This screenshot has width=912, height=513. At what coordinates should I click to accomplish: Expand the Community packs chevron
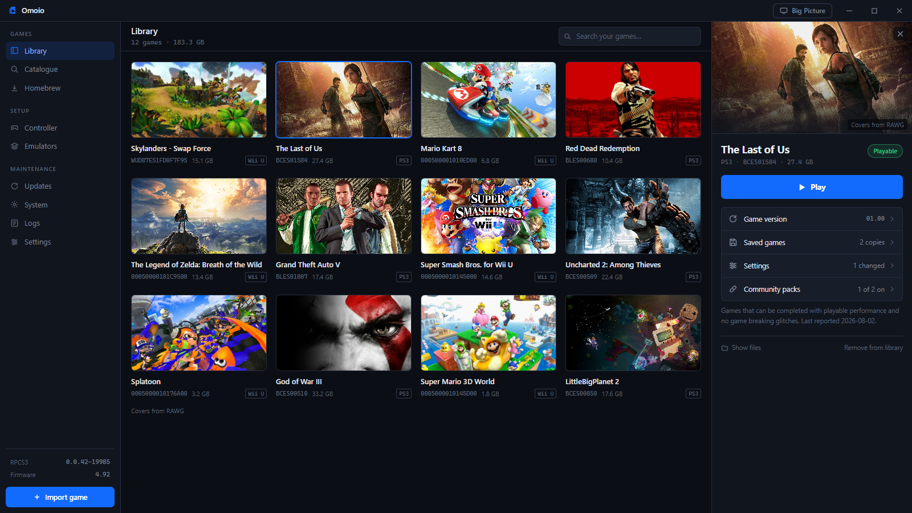click(892, 289)
